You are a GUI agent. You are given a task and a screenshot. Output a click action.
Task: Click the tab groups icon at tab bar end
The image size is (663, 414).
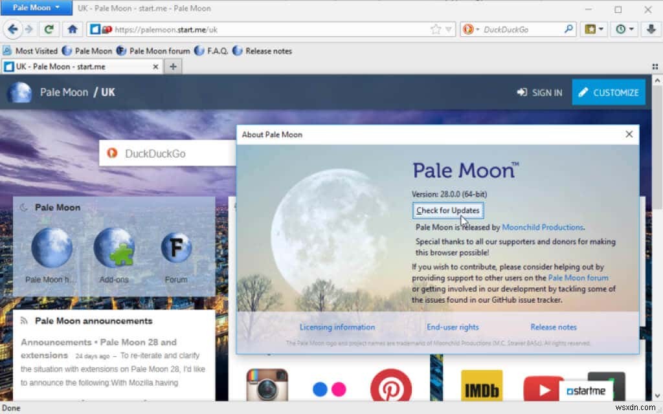point(655,67)
